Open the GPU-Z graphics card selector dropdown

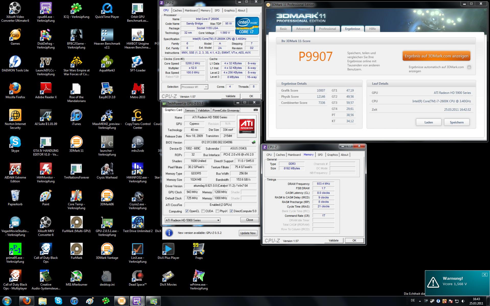193,220
